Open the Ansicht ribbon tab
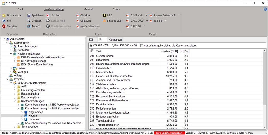Image resolution: width=268 pixels, height=135 pixels. (x=89, y=9)
